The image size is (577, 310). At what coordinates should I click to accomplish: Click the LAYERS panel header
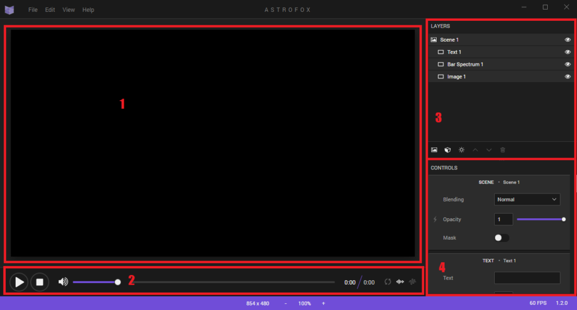(x=441, y=26)
